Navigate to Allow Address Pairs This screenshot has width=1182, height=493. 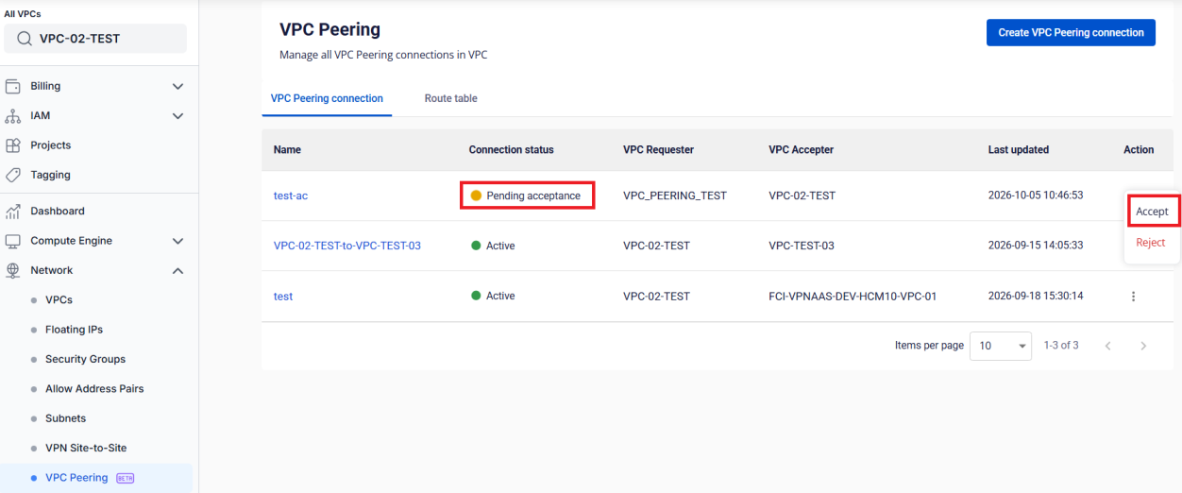94,389
